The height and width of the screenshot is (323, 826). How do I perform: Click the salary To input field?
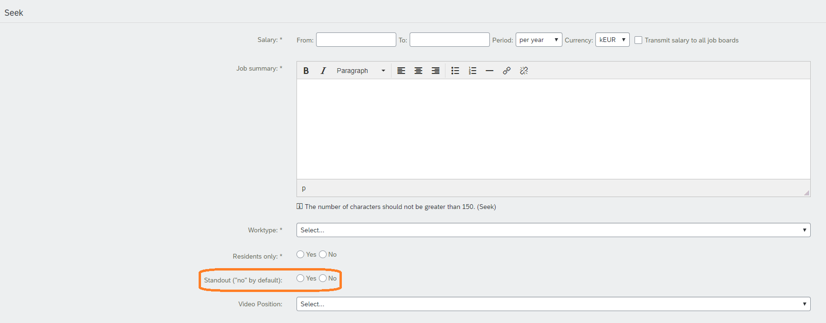pos(450,40)
